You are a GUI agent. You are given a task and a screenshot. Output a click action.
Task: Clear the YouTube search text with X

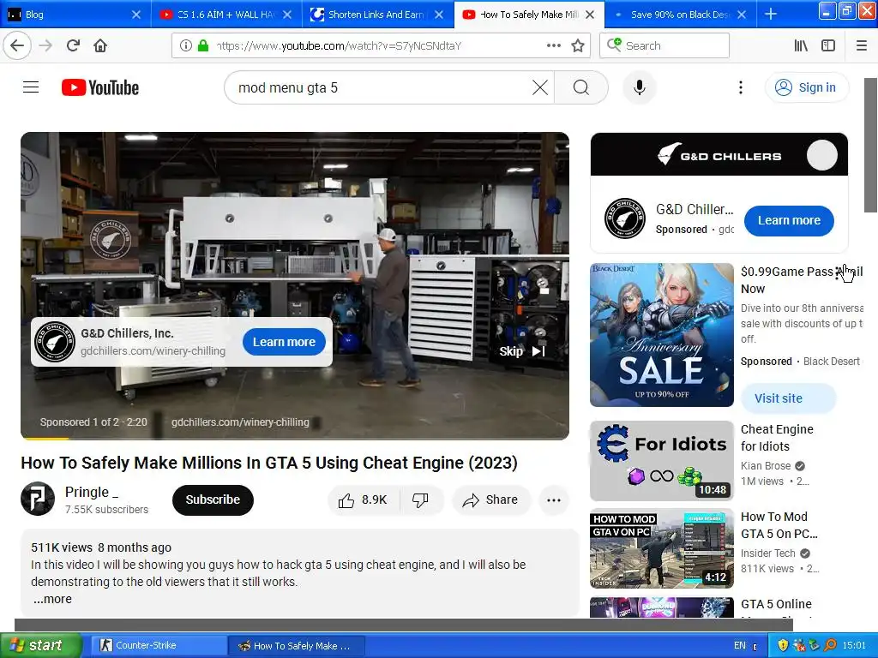pos(540,87)
